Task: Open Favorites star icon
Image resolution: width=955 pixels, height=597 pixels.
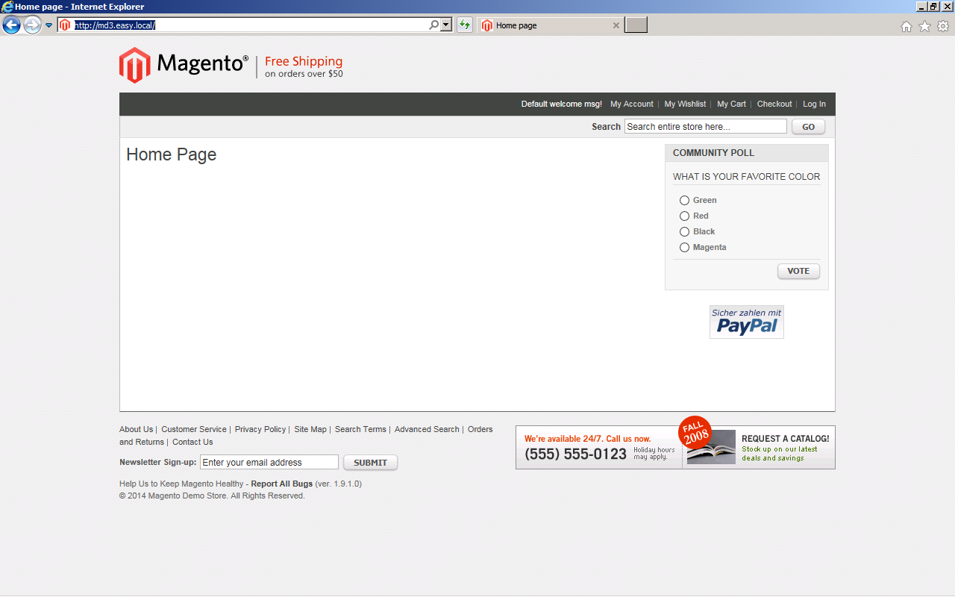Action: [924, 26]
